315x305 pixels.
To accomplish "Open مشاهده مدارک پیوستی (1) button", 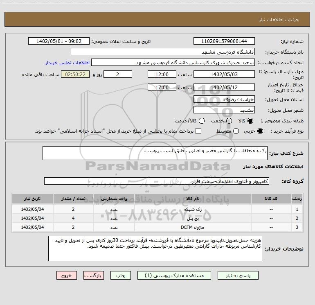I will (174, 276).
